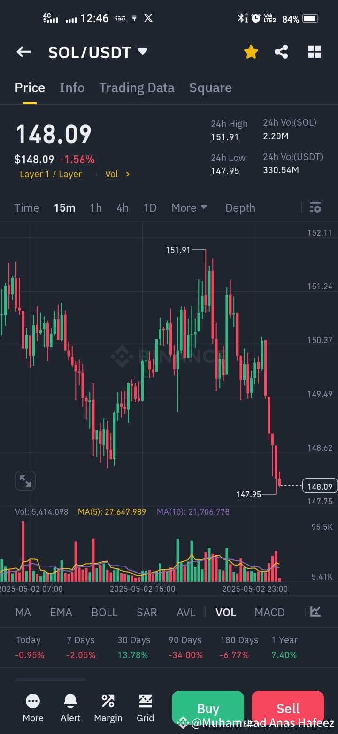Open the share options for SOL/USDT
The image size is (338, 734).
pyautogui.click(x=281, y=52)
